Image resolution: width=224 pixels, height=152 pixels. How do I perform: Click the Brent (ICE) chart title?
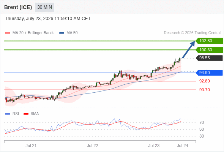click(18, 7)
